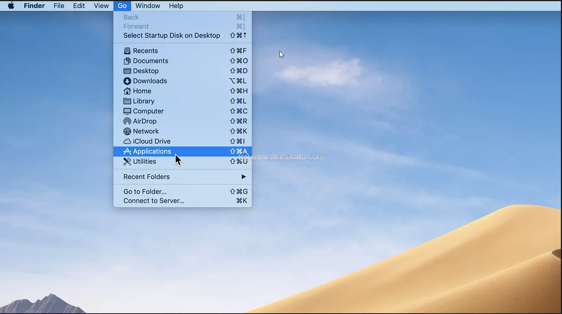Click the AirDrop radar icon
562x314 pixels.
127,121
